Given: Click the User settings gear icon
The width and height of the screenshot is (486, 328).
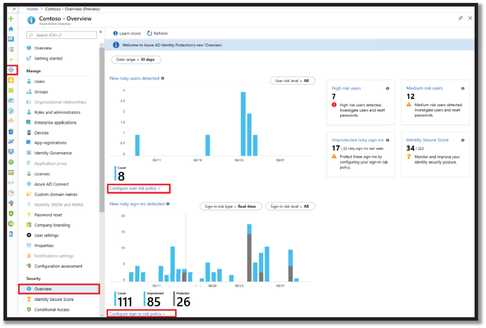Looking at the screenshot, I should click(x=29, y=235).
